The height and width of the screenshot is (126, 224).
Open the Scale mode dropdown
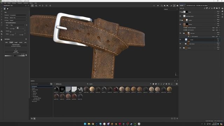click(18, 25)
